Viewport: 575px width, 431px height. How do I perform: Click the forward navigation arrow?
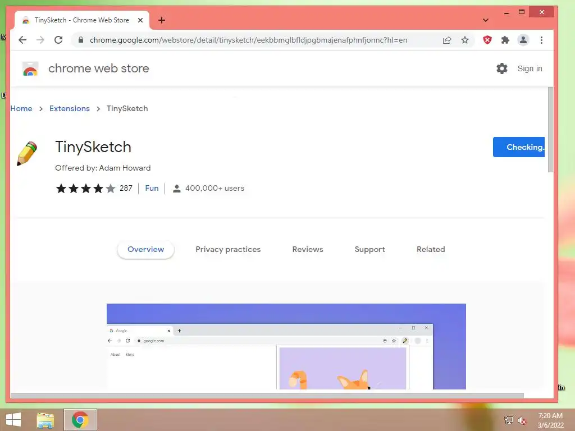(40, 40)
